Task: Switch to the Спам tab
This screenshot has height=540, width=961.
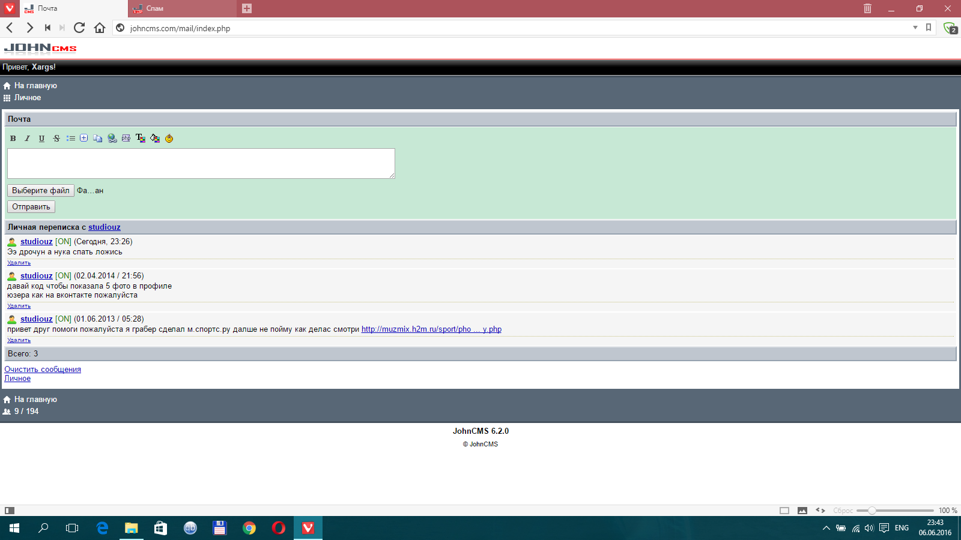Action: pos(182,8)
